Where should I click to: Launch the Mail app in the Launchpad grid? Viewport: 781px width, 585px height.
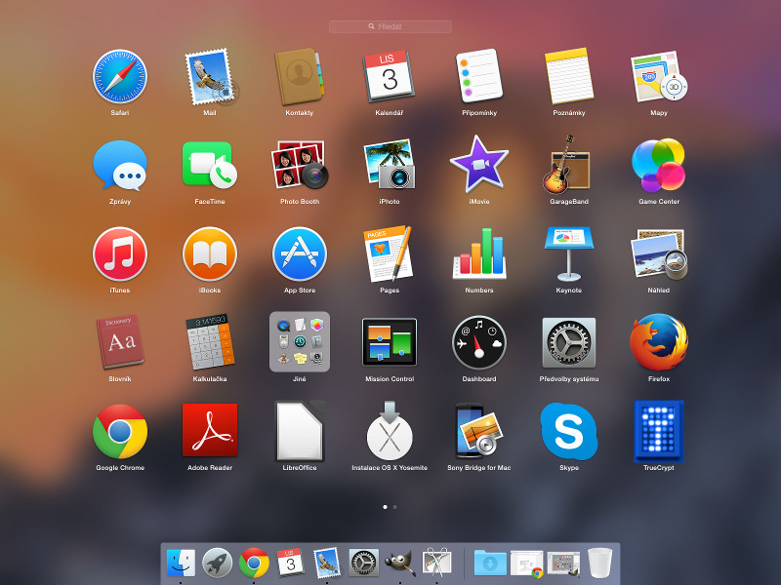point(210,77)
